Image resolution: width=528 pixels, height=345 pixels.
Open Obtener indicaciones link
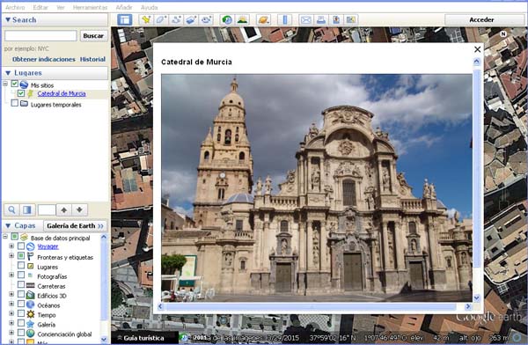click(x=44, y=59)
